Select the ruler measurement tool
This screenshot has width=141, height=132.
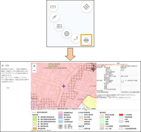53,7
